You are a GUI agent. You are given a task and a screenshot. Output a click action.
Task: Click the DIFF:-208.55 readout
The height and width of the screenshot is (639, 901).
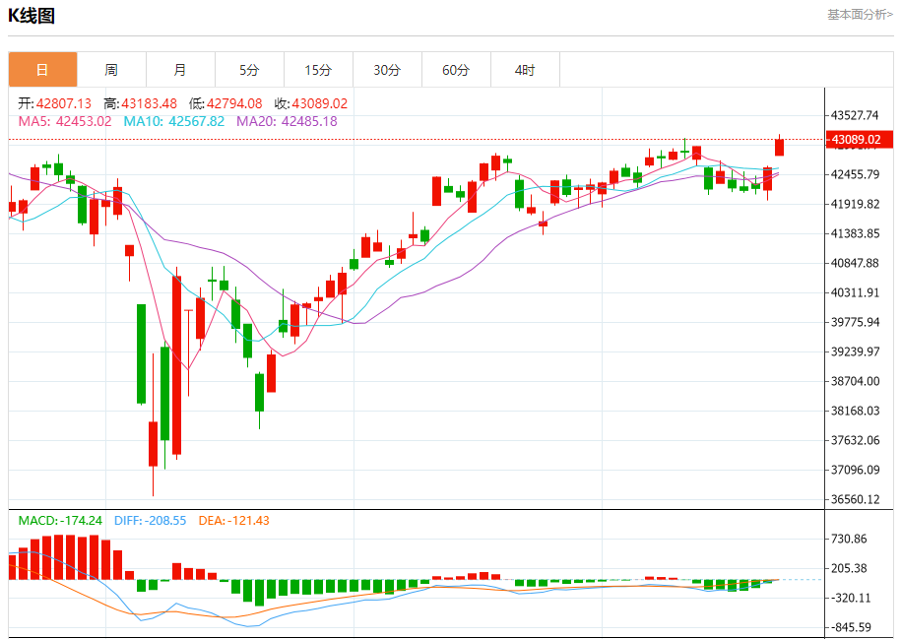coord(150,521)
